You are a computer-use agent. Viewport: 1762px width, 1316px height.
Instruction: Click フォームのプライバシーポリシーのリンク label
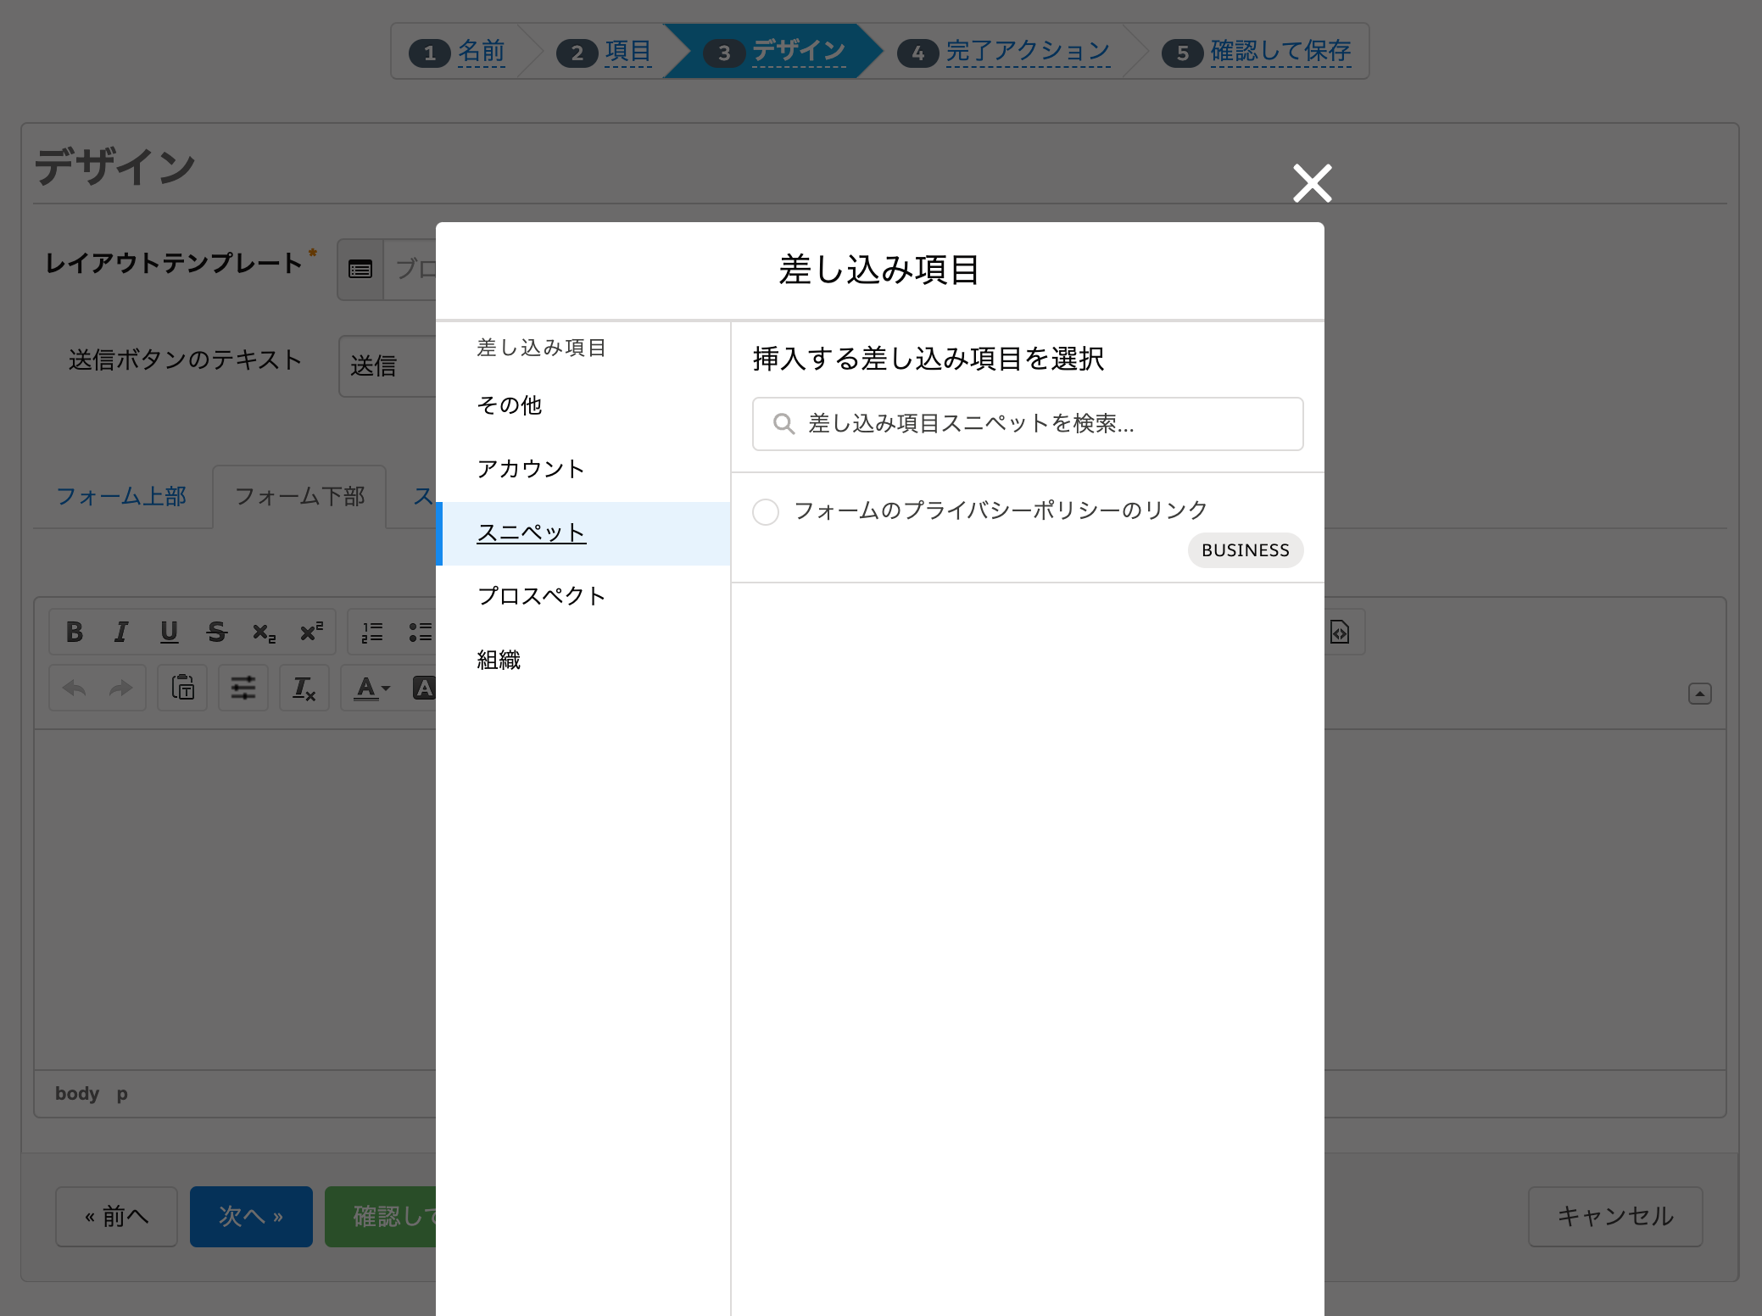1001,510
